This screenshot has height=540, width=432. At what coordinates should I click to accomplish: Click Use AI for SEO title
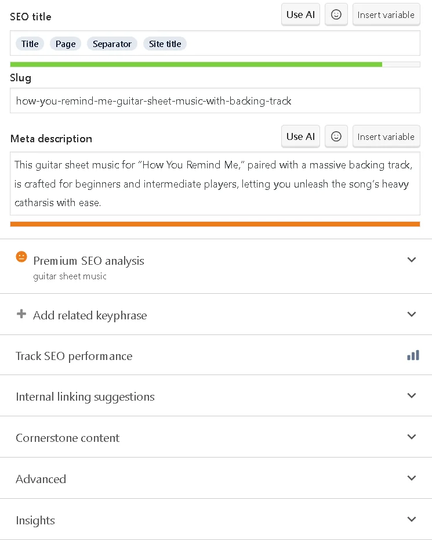point(300,15)
